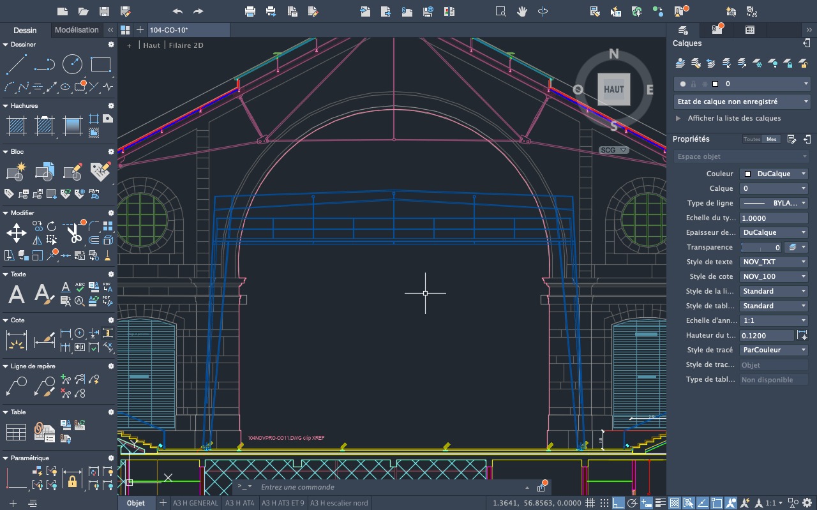Open the Etat de calque dropdown
This screenshot has width=817, height=510.
742,101
